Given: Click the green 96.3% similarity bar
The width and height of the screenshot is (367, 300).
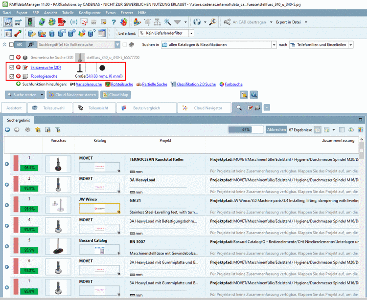Looking at the screenshot, I should pos(29,168).
